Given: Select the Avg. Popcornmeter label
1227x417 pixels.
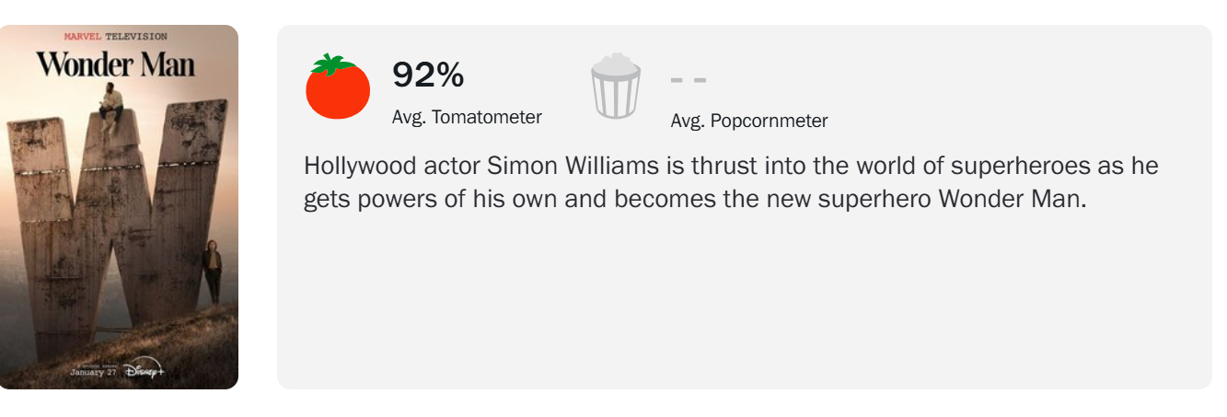Looking at the screenshot, I should click(748, 121).
